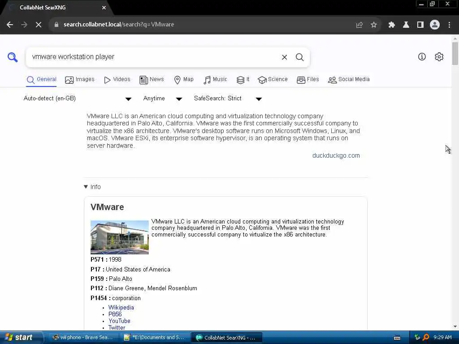Click the CollabNet SearXNG taskbar button
The image size is (459, 344).
[x=226, y=338]
